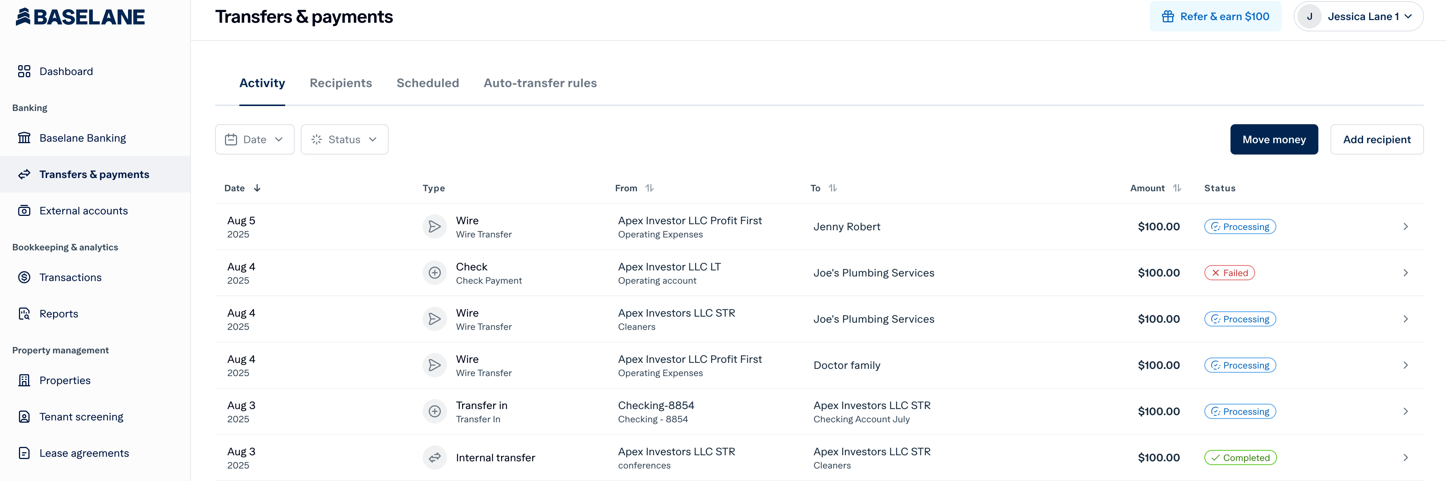Click Apex Investor LLC LT account text
This screenshot has height=481, width=1446.
click(669, 267)
